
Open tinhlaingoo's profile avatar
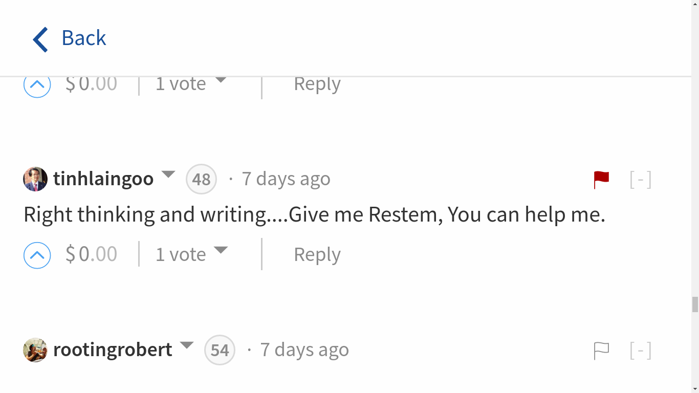point(35,179)
